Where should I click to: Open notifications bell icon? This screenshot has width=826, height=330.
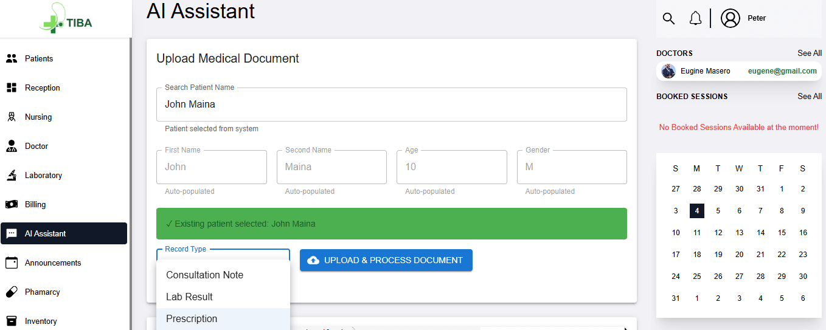coord(695,18)
